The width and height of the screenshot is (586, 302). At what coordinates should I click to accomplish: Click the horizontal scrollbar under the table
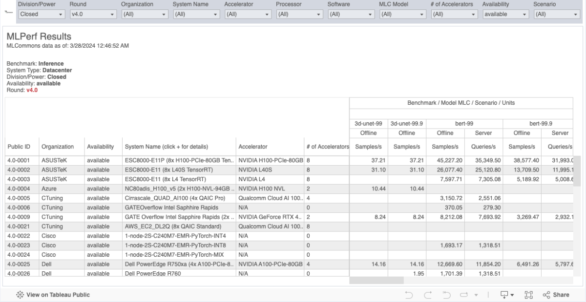tap(377, 281)
